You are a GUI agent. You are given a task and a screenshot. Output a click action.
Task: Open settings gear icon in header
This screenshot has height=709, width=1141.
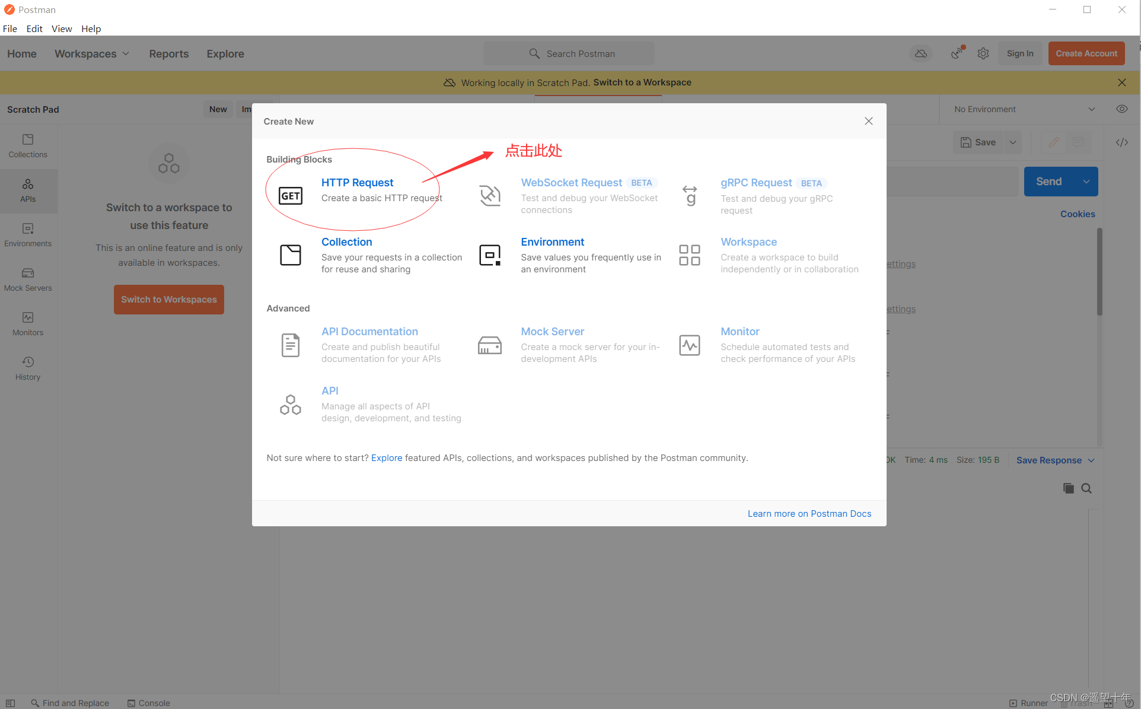983,53
